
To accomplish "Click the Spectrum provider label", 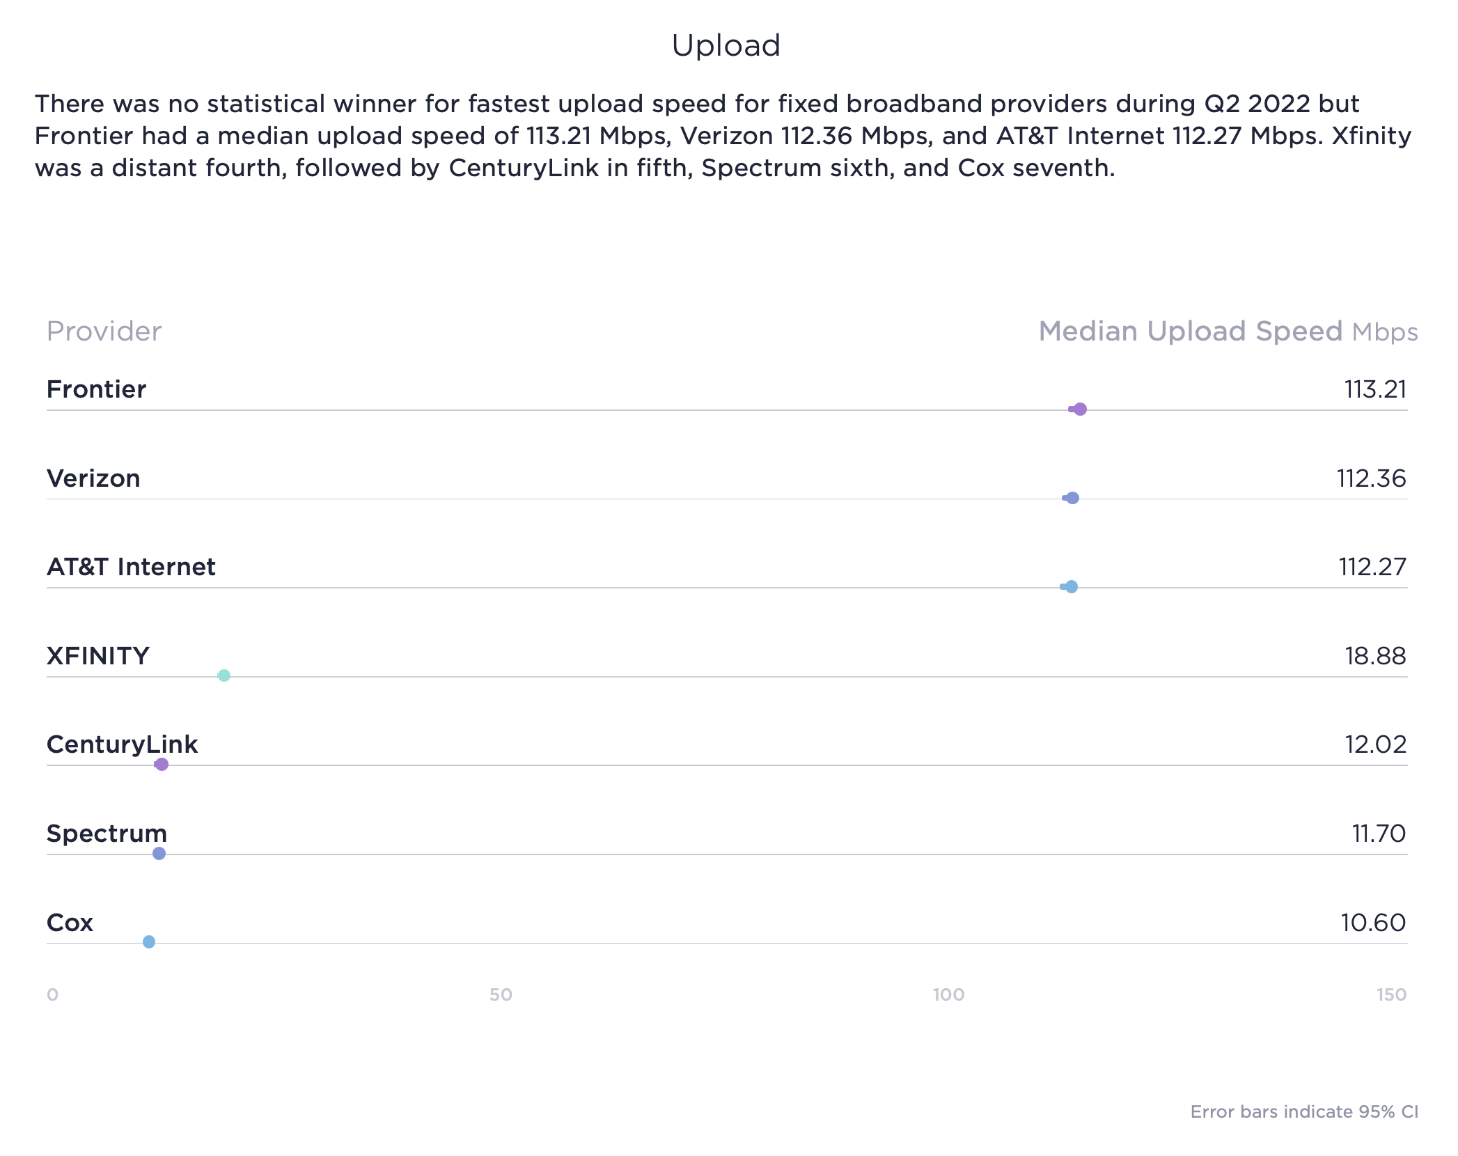I will (107, 834).
